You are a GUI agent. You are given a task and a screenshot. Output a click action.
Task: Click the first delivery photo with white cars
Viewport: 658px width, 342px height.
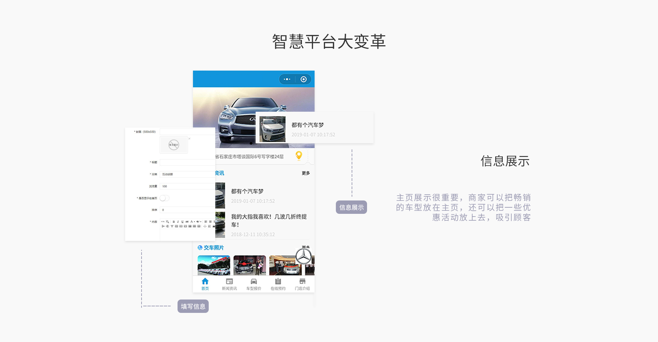[214, 265]
